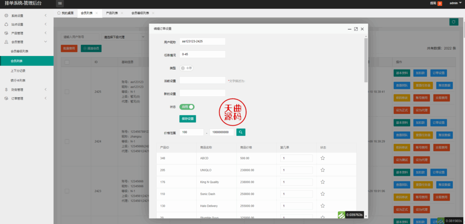Click the 添加会员 button
This screenshot has height=224, width=465.
click(91, 48)
